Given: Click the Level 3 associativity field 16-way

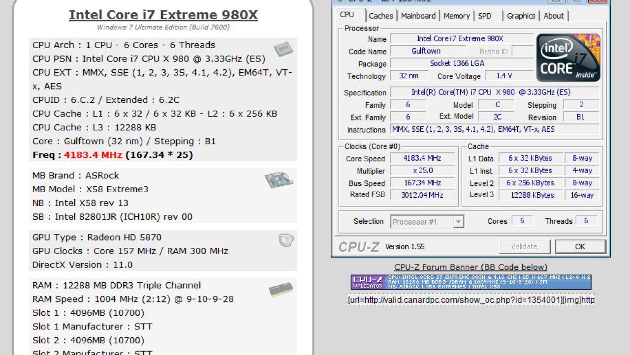Looking at the screenshot, I should click(x=582, y=195).
